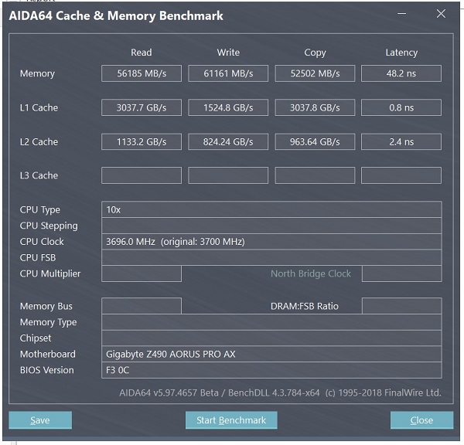Click the L1 Cache Read value field
Screen dimensions: 464x445
click(142, 107)
